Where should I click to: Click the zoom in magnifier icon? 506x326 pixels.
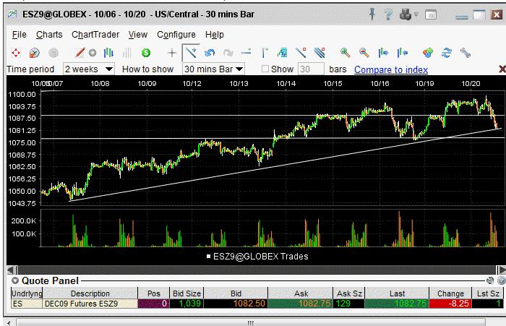pyautogui.click(x=346, y=53)
